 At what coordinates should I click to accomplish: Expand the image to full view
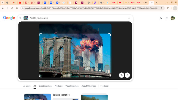pos(127,75)
